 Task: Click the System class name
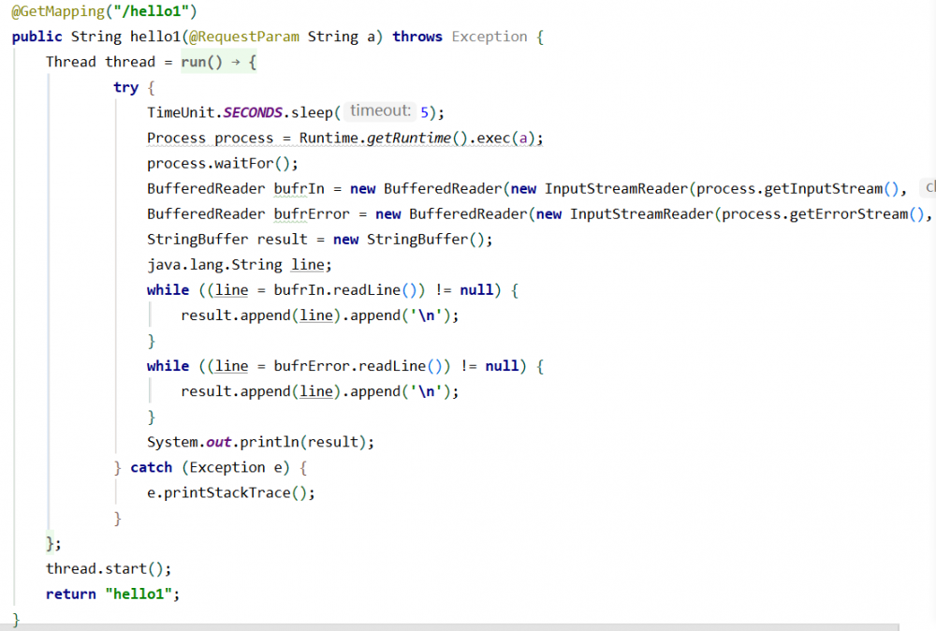point(172,443)
